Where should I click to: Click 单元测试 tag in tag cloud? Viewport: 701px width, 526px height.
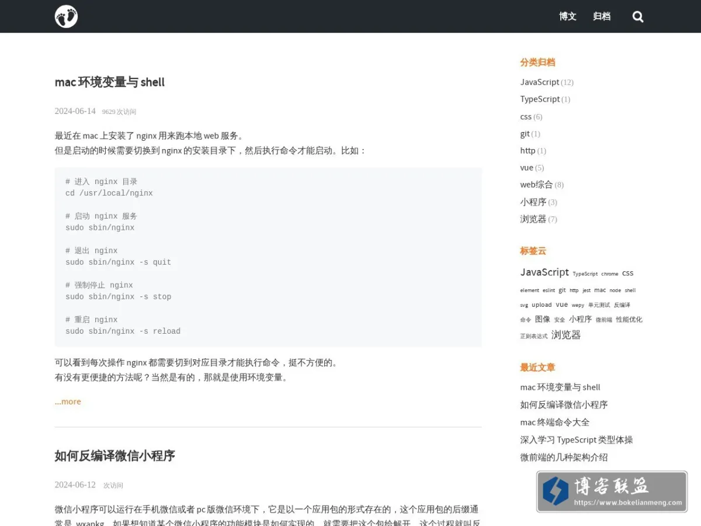point(599,305)
